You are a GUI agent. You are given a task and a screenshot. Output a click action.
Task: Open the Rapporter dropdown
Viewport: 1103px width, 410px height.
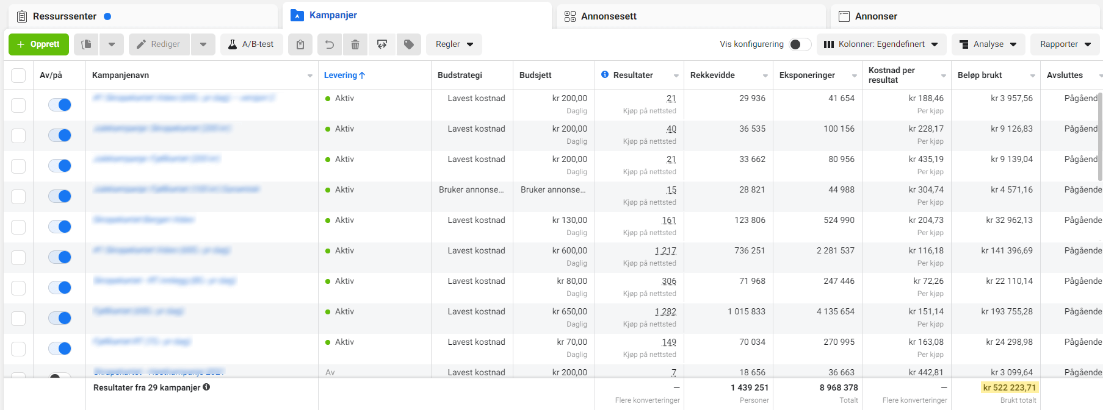pos(1066,44)
